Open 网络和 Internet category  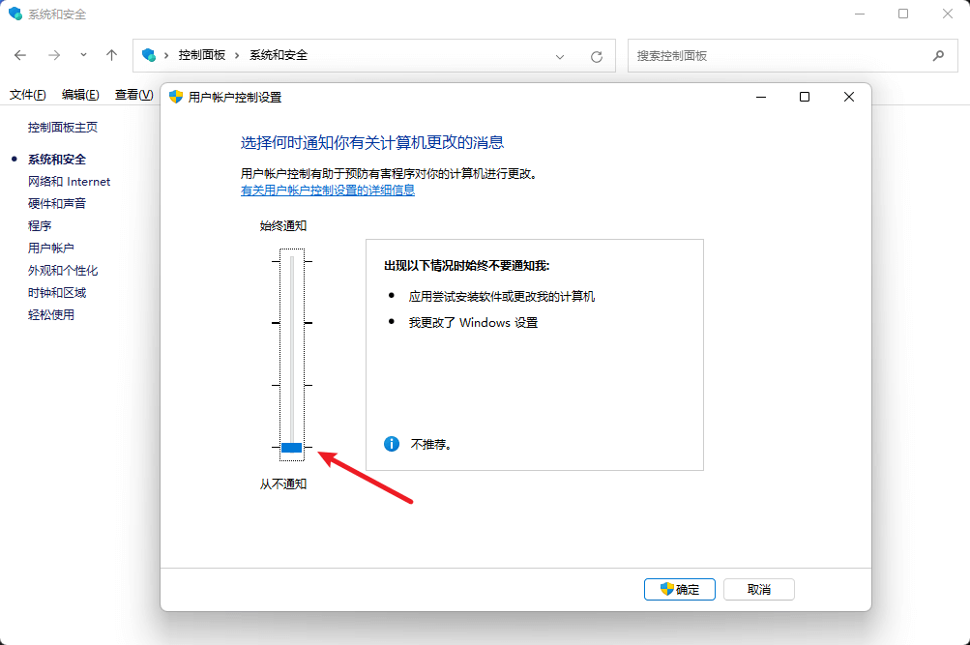click(70, 182)
